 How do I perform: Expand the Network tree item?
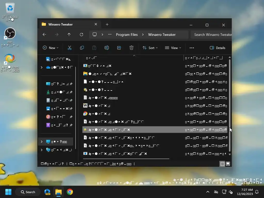[42, 150]
